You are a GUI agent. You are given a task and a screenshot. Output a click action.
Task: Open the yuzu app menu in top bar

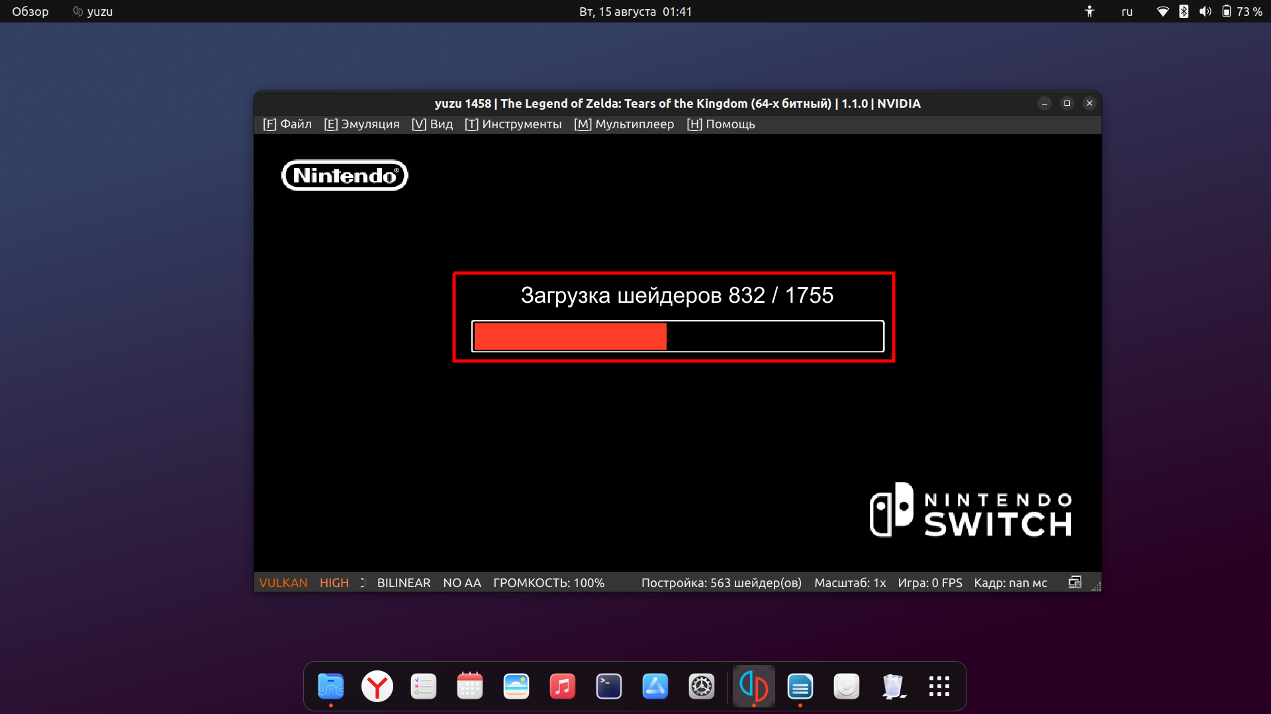93,11
